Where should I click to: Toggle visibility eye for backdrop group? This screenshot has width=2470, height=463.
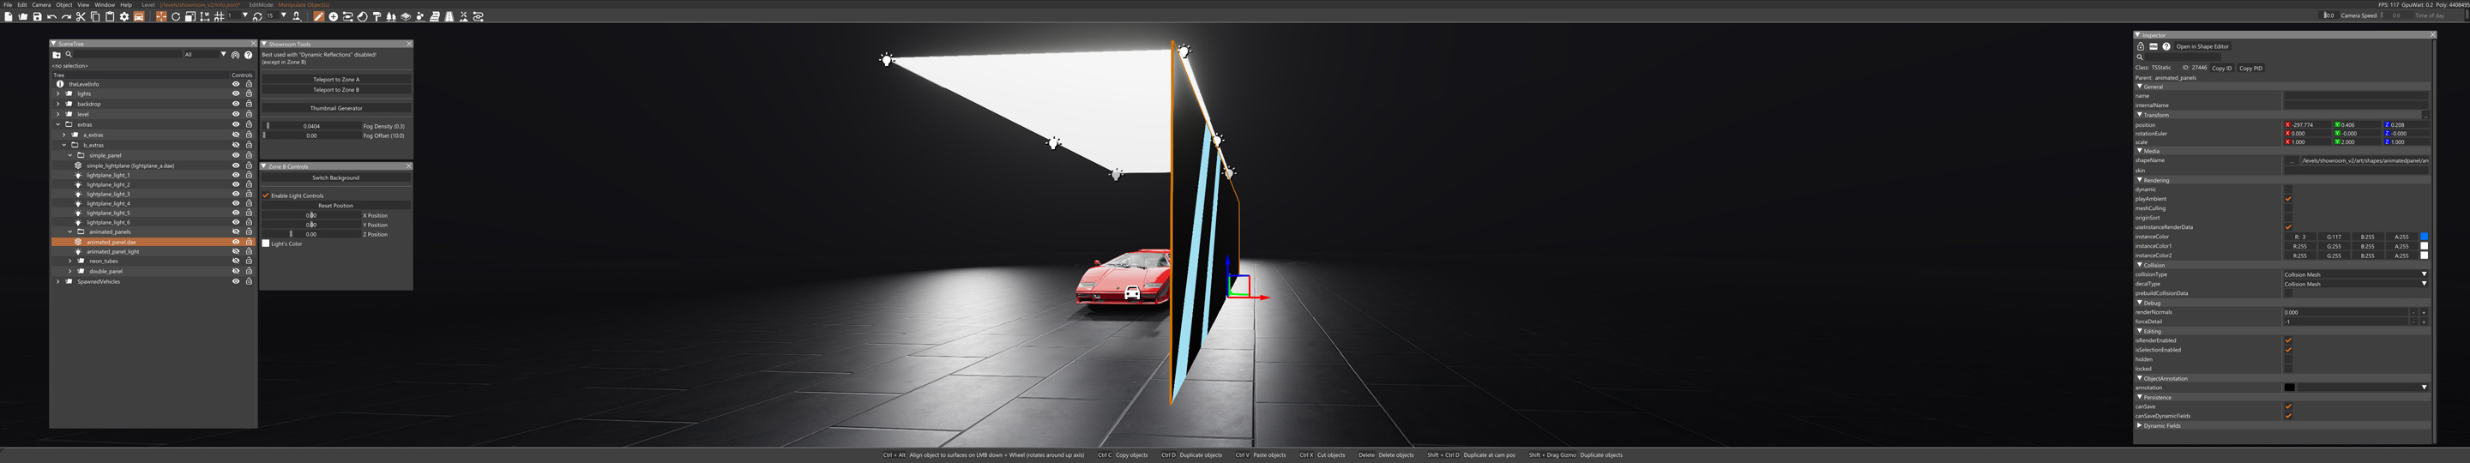tap(236, 104)
